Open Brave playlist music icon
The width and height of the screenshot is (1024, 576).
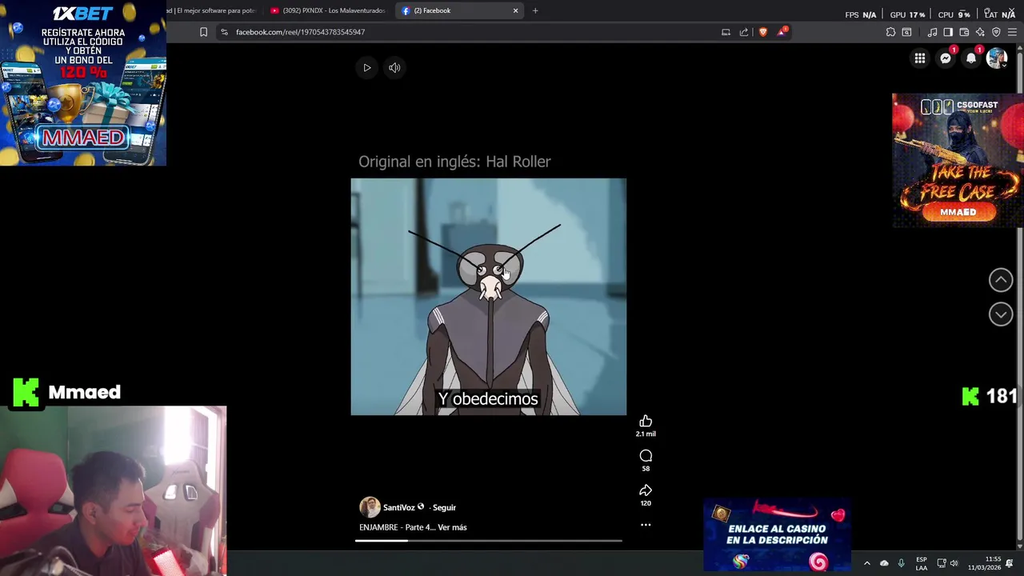click(932, 32)
